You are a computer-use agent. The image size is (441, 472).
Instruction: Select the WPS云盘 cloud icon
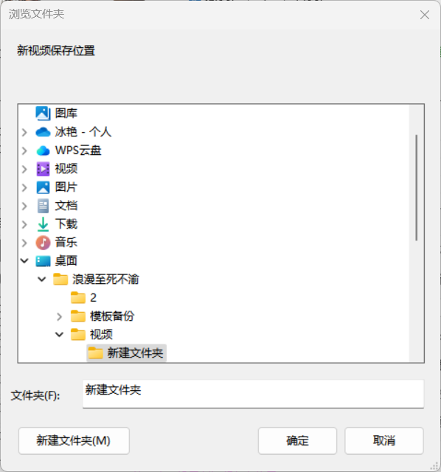pos(43,150)
